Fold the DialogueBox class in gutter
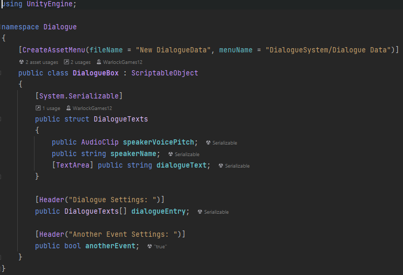This screenshot has width=403, height=275. click(2, 73)
